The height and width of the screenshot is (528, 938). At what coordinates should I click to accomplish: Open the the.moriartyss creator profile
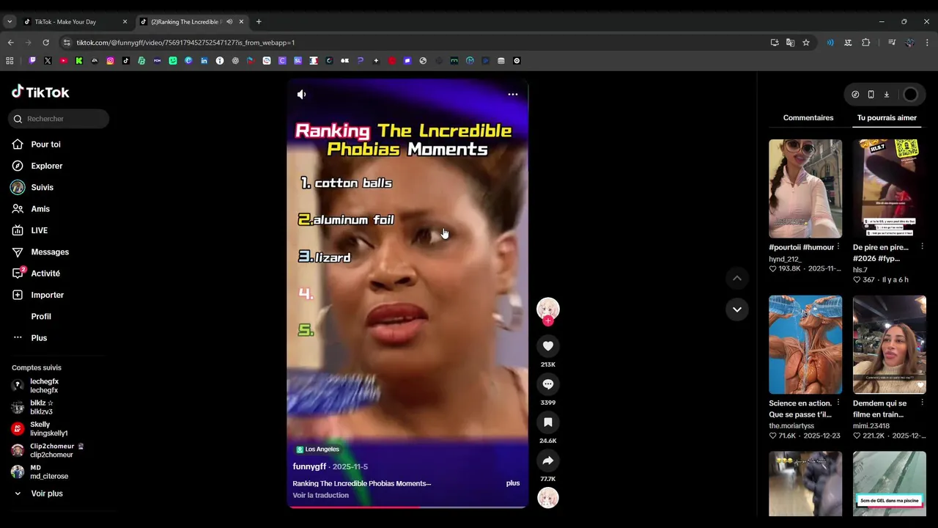791,426
